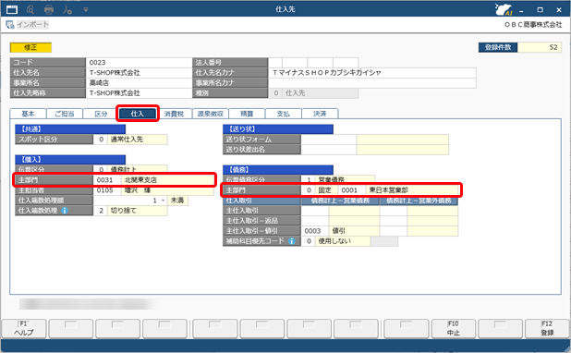Viewport: 571px width, 353px height.
Task: Expand the quick access dropdown arrow in title bar
Action: pos(86,10)
